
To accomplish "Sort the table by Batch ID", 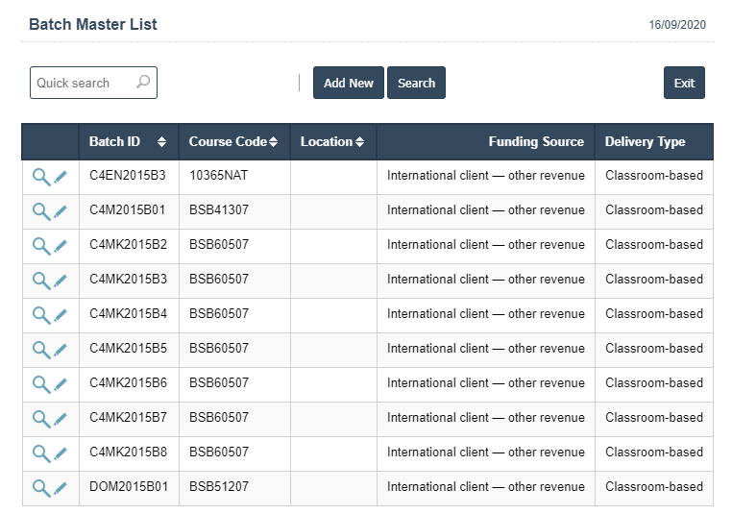I will [x=161, y=142].
